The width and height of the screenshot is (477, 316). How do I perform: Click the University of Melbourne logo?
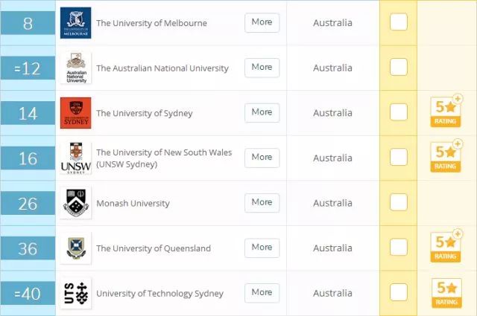pyautogui.click(x=75, y=23)
